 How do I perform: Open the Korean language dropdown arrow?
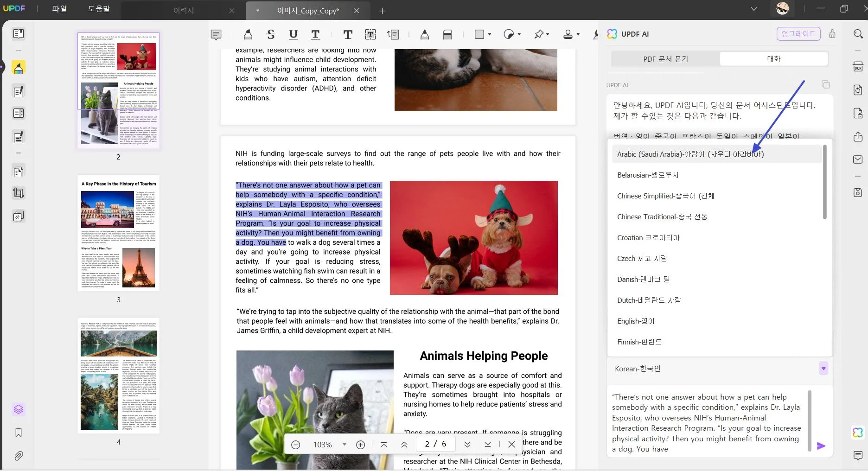point(823,369)
